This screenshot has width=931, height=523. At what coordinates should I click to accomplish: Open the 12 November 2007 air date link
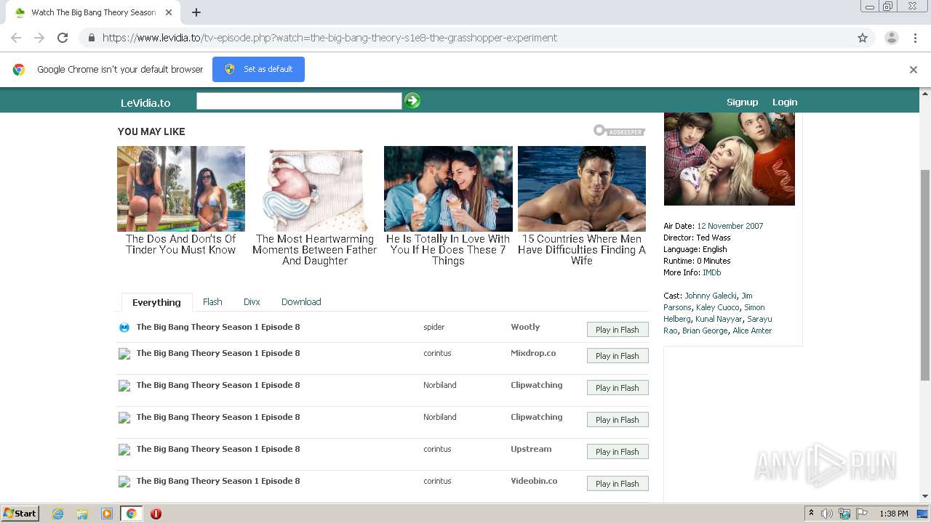click(x=730, y=226)
